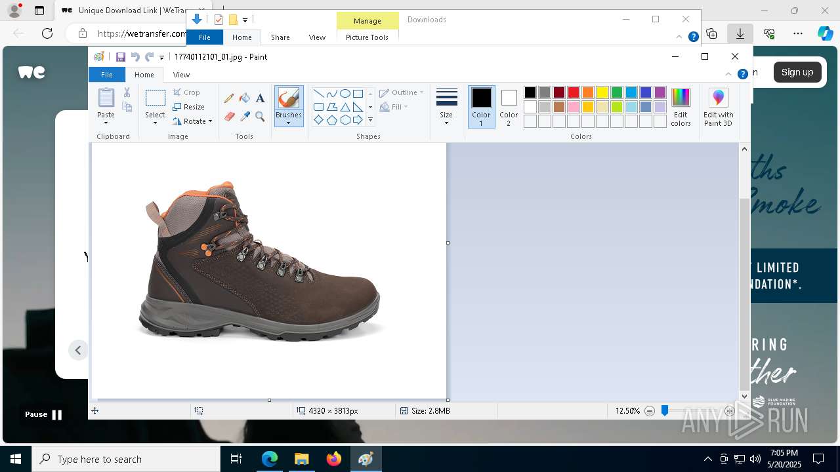840x472 pixels.
Task: Click the Edit with Paint 3D icon
Action: pos(718,108)
